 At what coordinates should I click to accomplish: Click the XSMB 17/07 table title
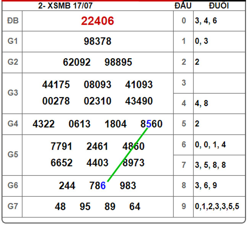[x=65, y=6]
